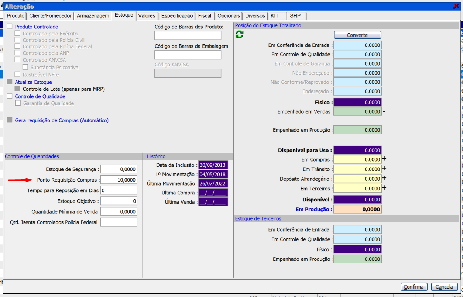The height and width of the screenshot is (297, 463).
Task: Switch to the Valores tab
Action: pos(147,16)
